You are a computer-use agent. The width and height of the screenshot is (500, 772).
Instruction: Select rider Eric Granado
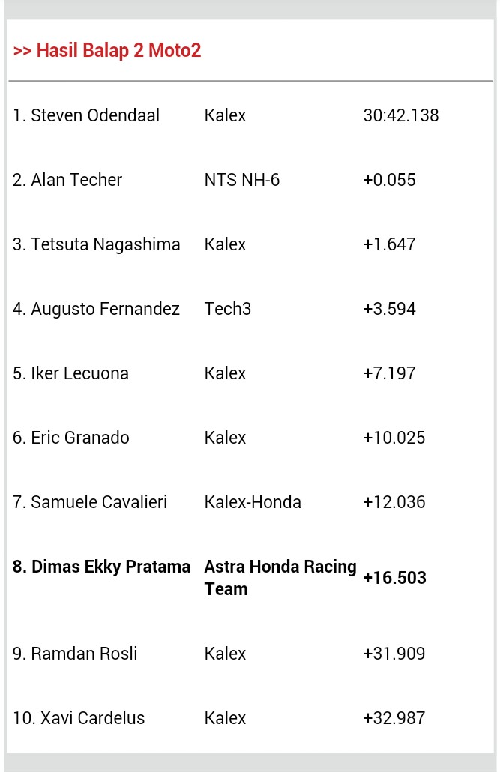click(71, 438)
